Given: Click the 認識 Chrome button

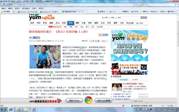Looking at the screenshot, I should pyautogui.click(x=74, y=100).
